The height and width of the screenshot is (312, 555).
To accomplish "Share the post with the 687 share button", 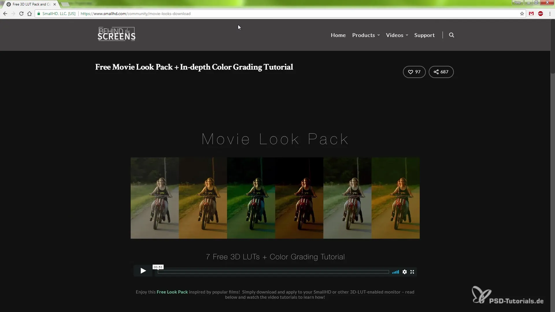I will coord(441,72).
